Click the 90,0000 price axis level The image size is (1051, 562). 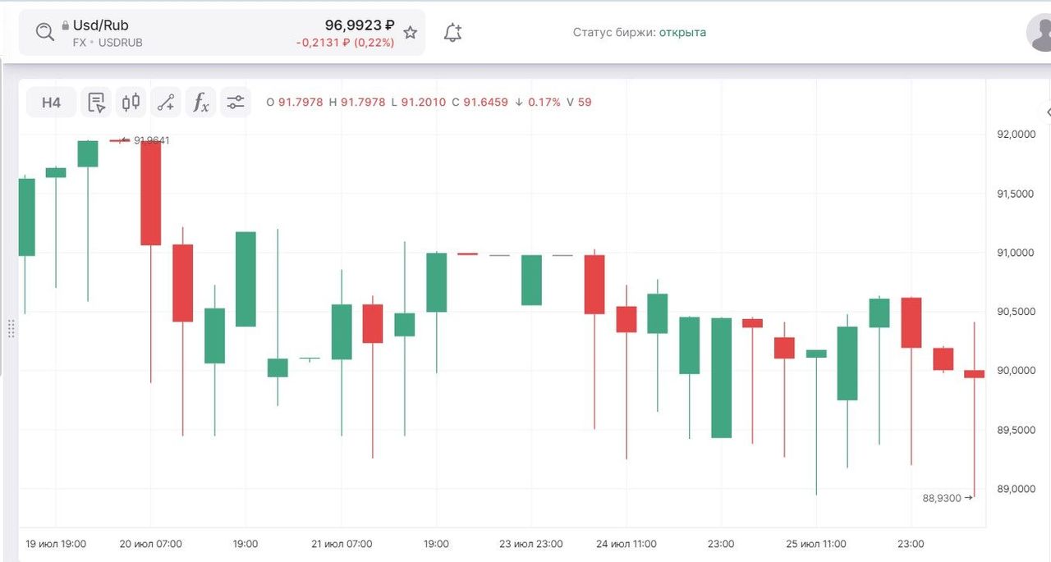(x=1016, y=371)
